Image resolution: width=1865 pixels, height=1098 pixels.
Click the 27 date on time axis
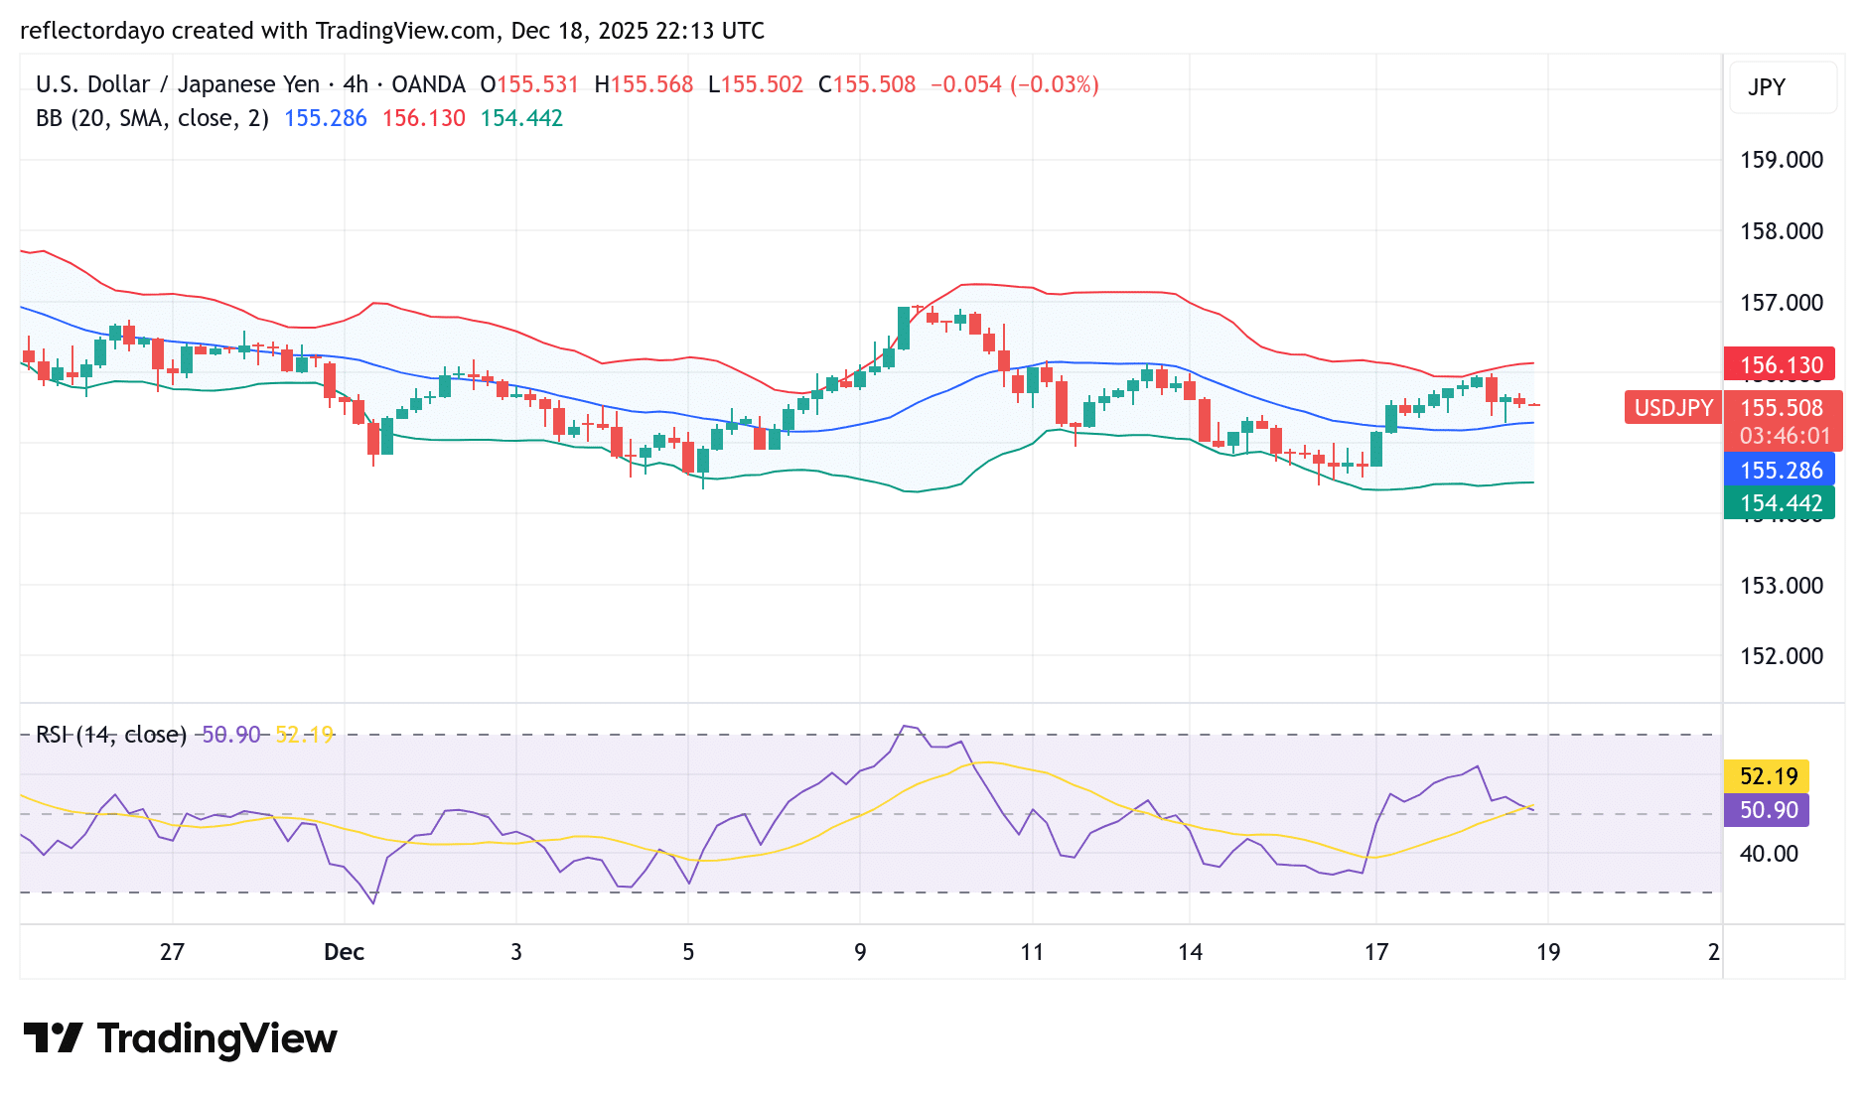(172, 952)
